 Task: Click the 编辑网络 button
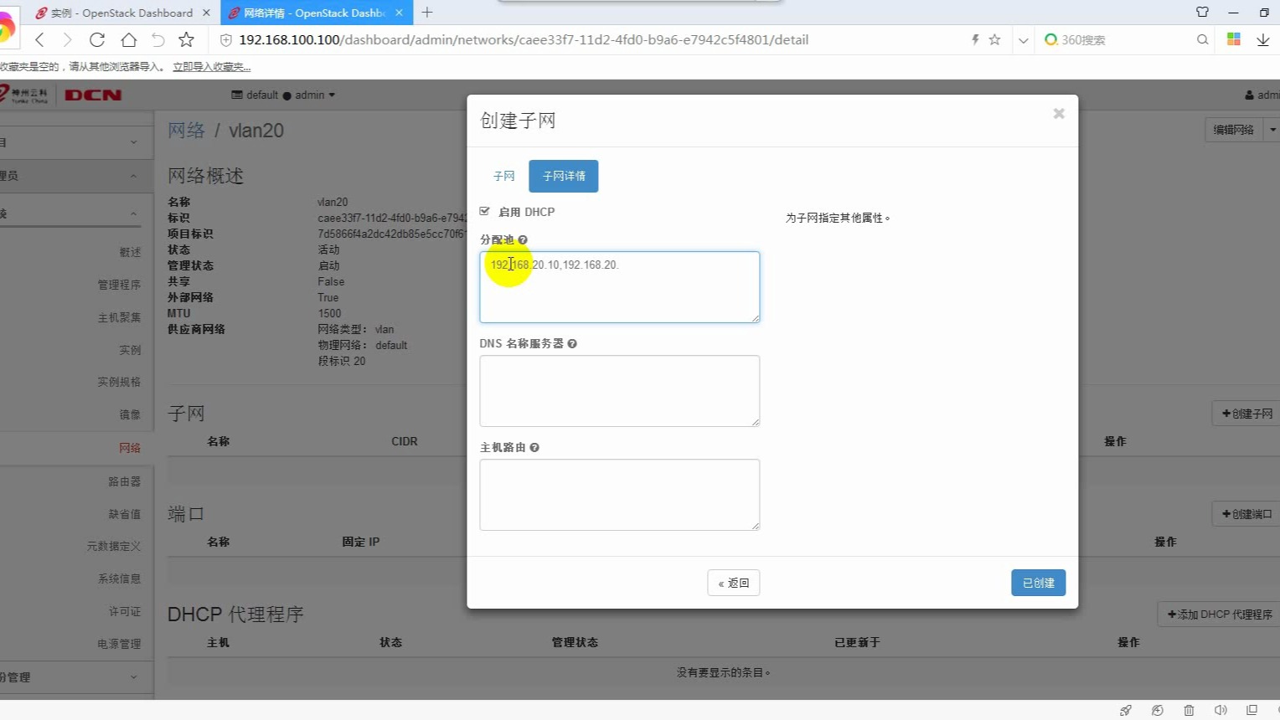click(1234, 130)
